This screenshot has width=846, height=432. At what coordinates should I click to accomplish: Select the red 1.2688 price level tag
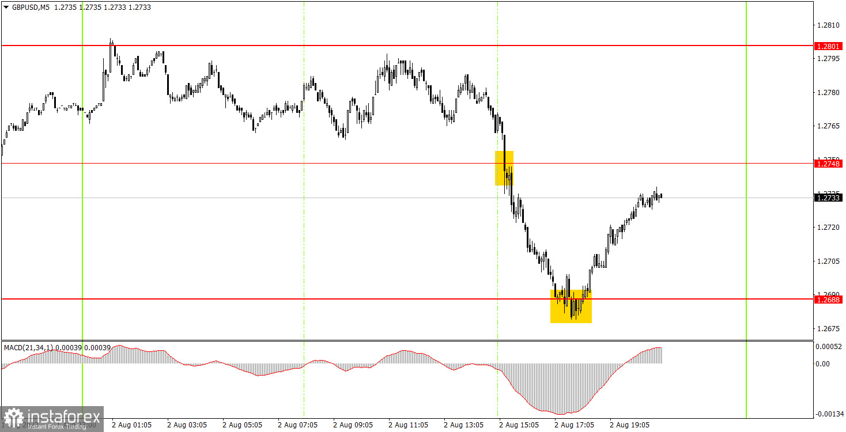point(828,300)
